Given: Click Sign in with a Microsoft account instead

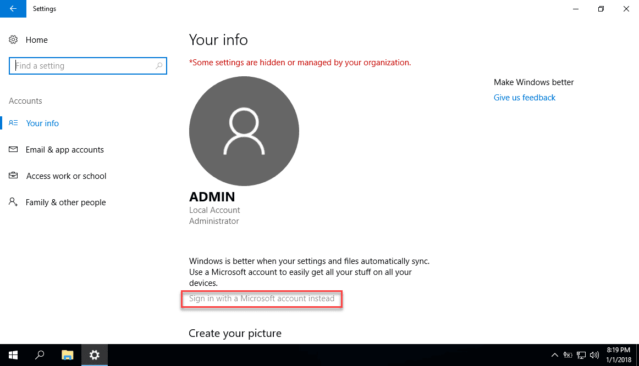Looking at the screenshot, I should click(x=262, y=299).
